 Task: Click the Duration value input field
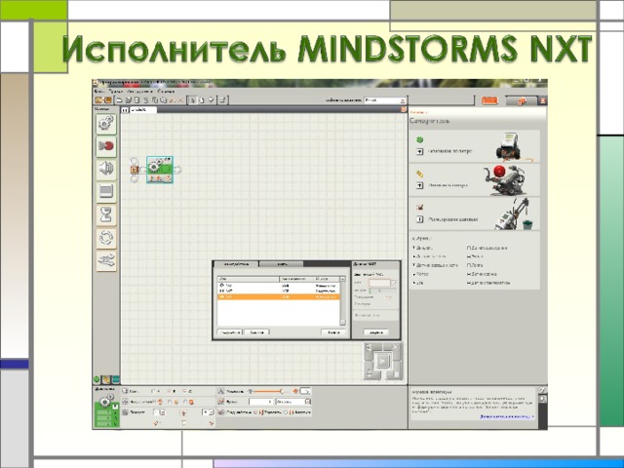click(260, 402)
